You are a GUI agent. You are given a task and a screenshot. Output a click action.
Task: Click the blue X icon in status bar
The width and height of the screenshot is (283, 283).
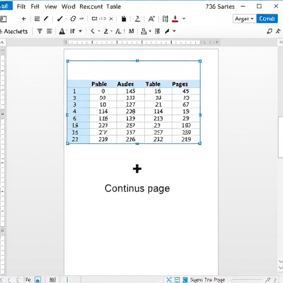[169, 280]
